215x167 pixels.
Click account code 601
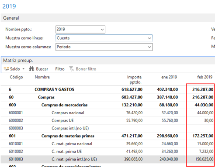(12, 136)
